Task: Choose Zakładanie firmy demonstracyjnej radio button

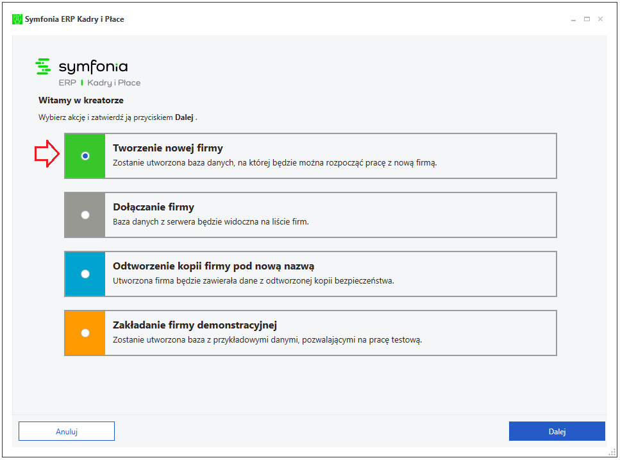Action: point(85,333)
